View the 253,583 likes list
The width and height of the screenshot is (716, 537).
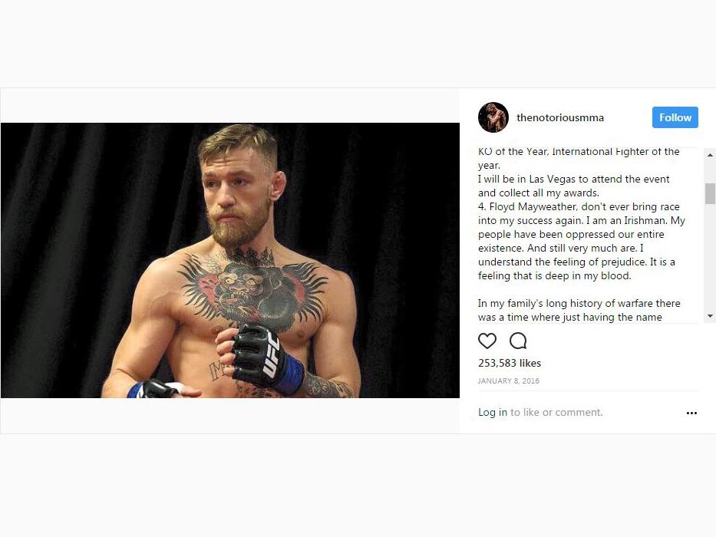pyautogui.click(x=509, y=363)
